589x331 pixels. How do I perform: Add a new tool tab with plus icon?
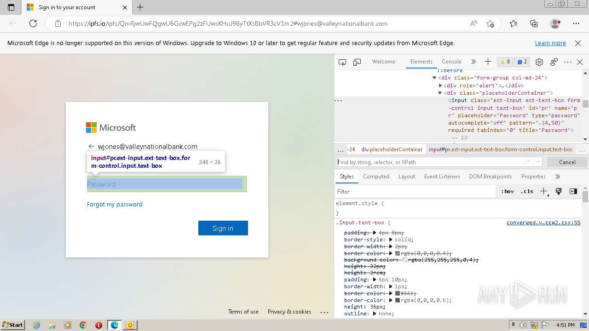[x=488, y=62]
